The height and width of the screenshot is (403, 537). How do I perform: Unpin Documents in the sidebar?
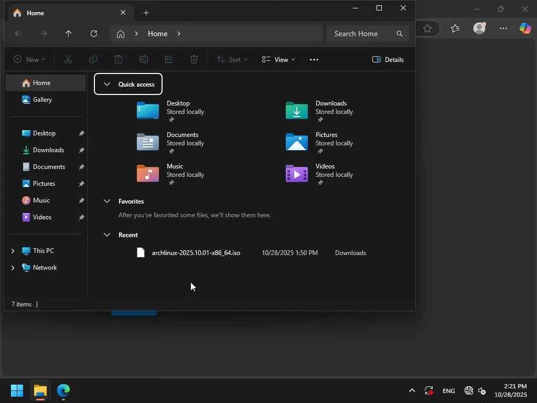tap(81, 167)
